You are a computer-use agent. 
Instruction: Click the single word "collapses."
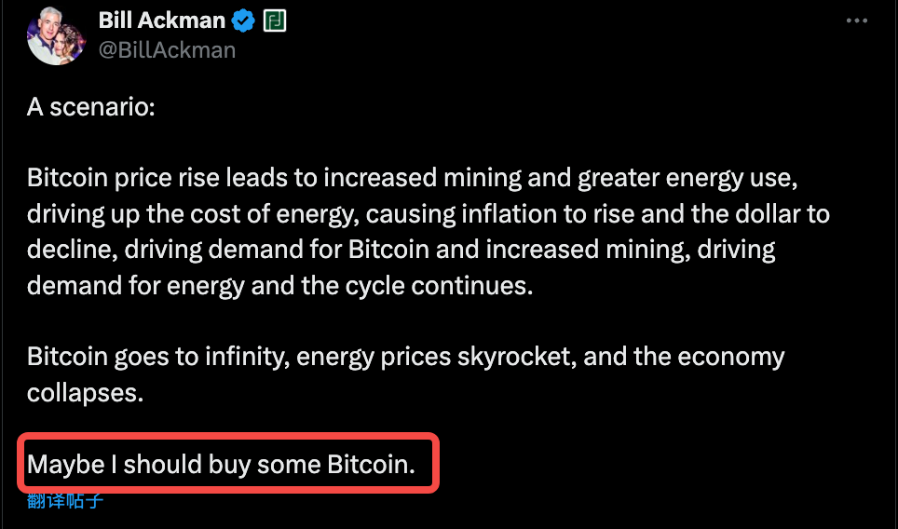tap(85, 392)
